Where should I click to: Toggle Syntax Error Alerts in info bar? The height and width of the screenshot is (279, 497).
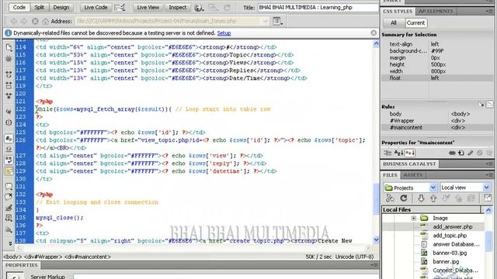(9, 170)
